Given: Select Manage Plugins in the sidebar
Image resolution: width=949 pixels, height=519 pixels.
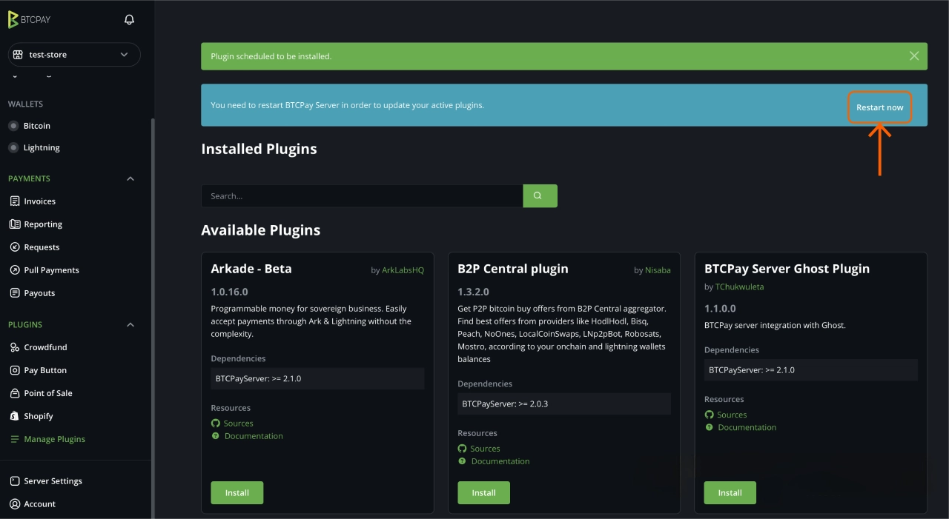Looking at the screenshot, I should 53,438.
